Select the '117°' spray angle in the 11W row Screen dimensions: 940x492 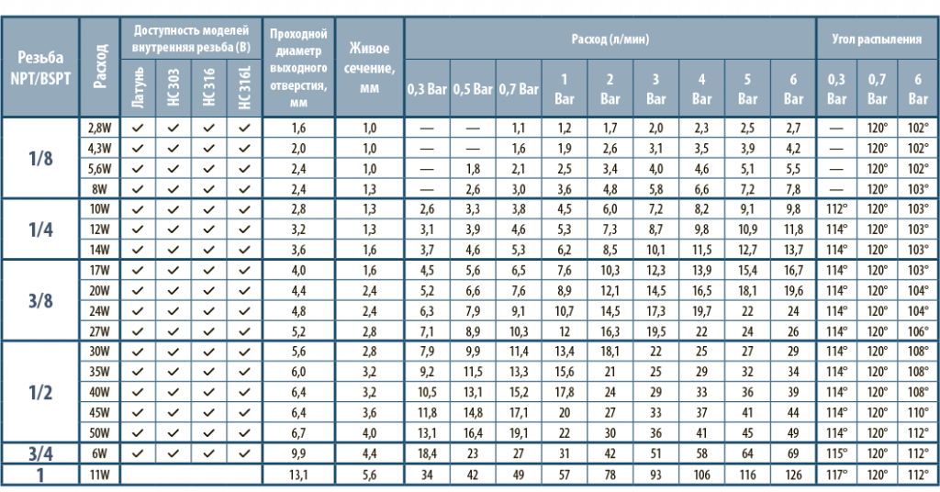(x=836, y=475)
